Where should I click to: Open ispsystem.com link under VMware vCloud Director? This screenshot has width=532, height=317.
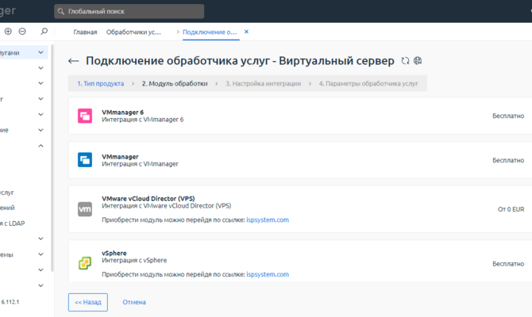(x=268, y=220)
